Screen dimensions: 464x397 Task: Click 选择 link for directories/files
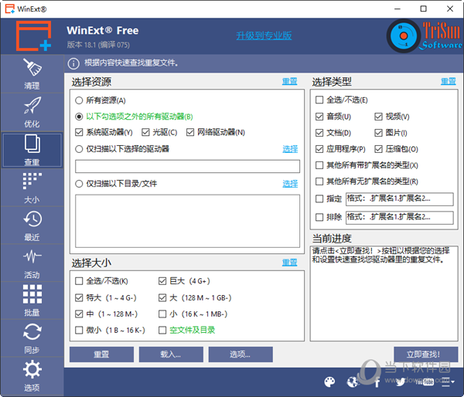290,184
